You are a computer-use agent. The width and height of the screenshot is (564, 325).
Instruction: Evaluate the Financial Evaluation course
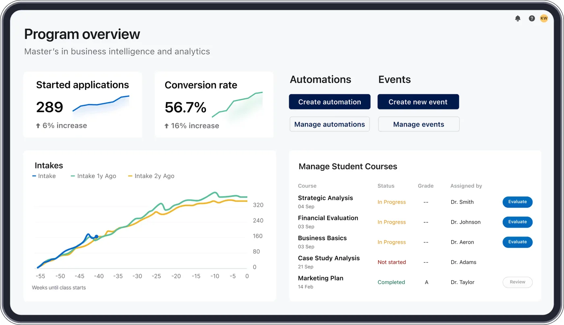point(517,222)
